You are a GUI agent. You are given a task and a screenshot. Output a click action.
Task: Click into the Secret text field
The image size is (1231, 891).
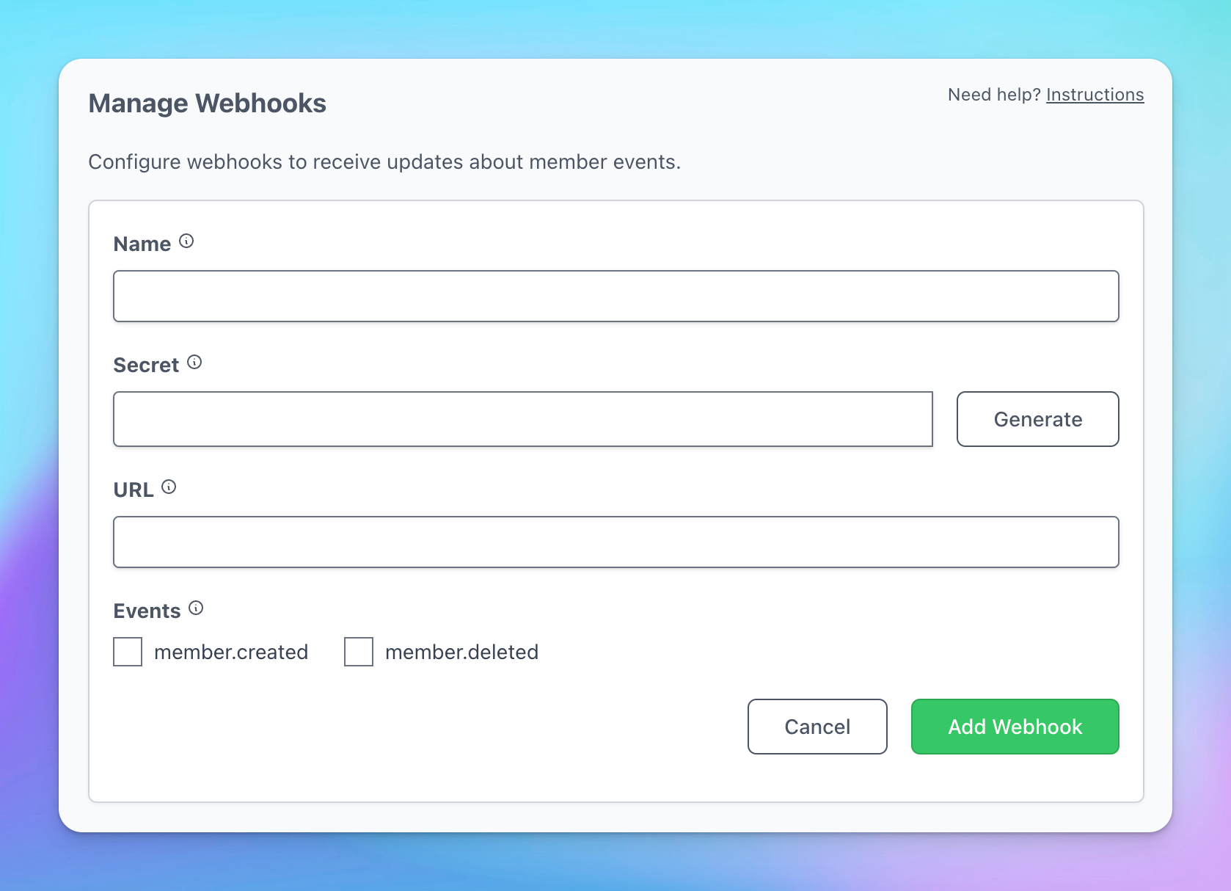pyautogui.click(x=522, y=419)
